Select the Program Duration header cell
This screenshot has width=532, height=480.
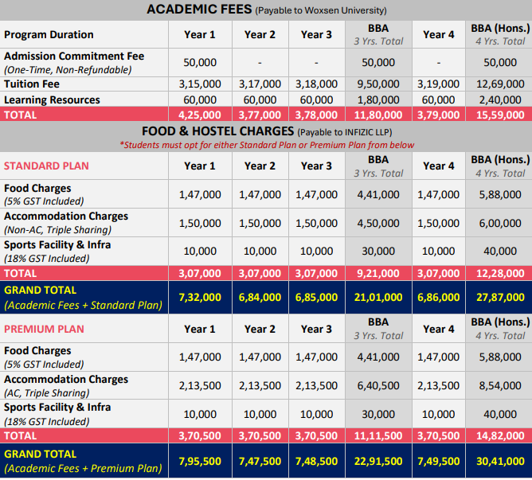49,34
